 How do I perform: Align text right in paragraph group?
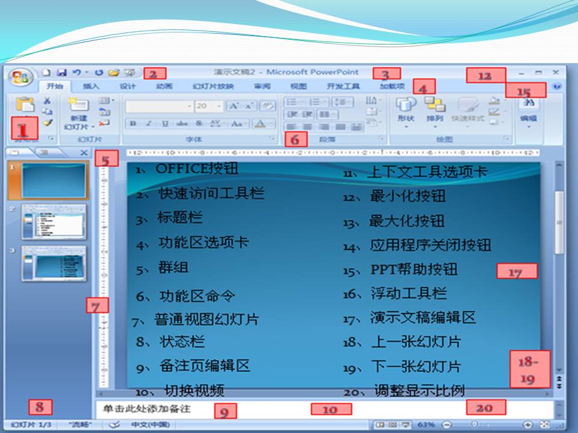point(324,127)
